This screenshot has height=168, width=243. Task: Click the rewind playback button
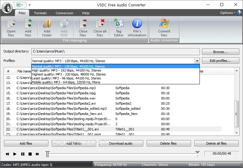(7, 154)
